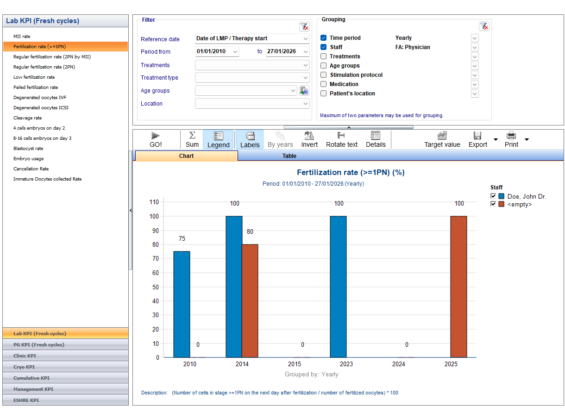Open PG KPI (Fresh cycles) section
Viewport: 565px width, 419px height.
[65, 345]
